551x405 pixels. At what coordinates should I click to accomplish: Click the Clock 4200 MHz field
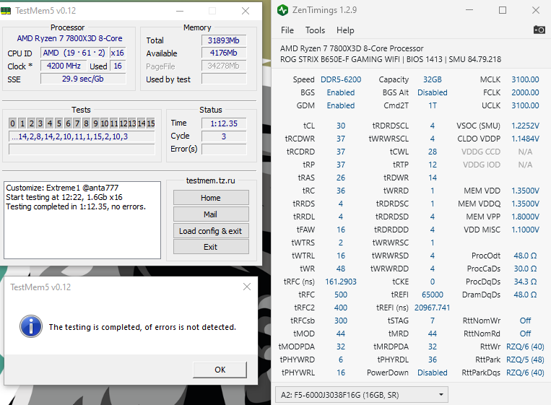click(64, 66)
